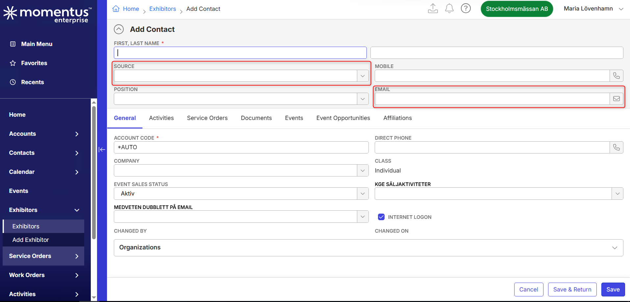Viewport: 630px width, 302px height.
Task: Switch to the Events tab
Action: pos(294,118)
